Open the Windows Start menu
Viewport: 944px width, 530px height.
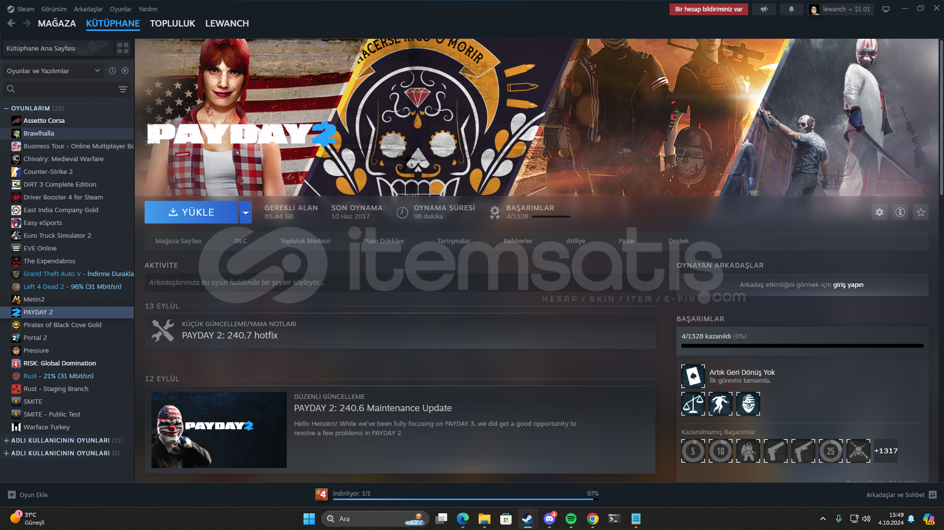[x=309, y=519]
